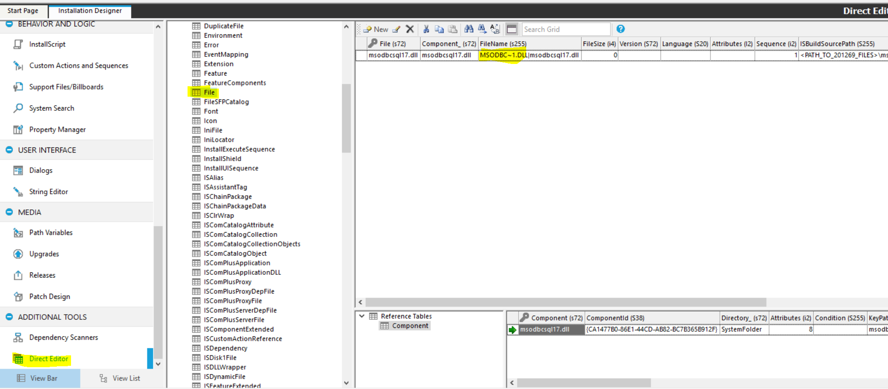Viewport: 888px width, 389px height.
Task: Click the Find binoculars icon
Action: pos(469,29)
